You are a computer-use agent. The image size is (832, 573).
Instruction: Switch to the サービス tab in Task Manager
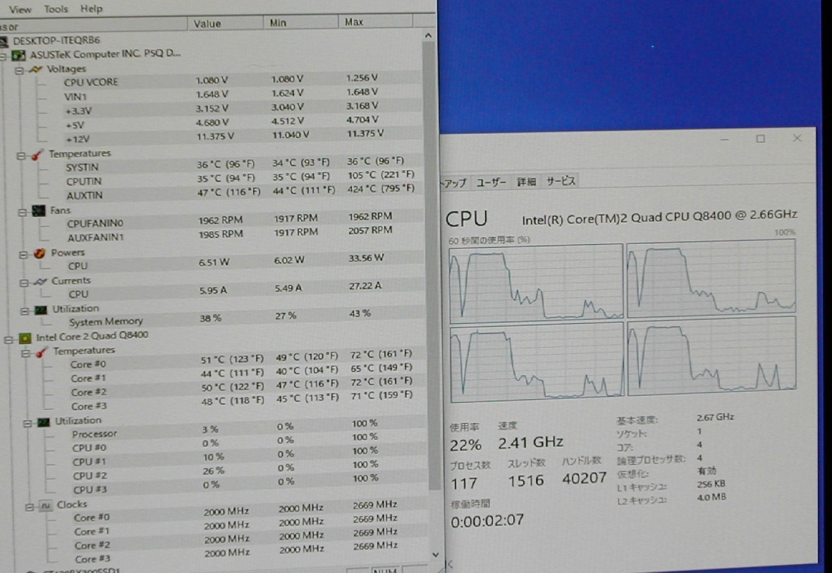point(561,181)
